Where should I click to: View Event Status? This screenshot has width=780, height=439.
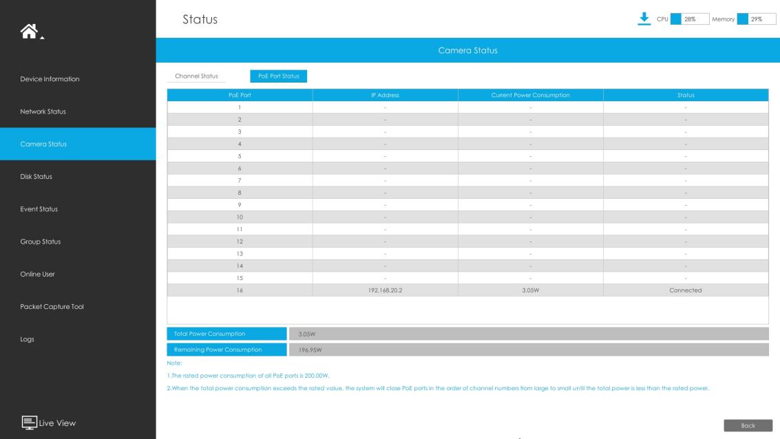[x=39, y=209]
